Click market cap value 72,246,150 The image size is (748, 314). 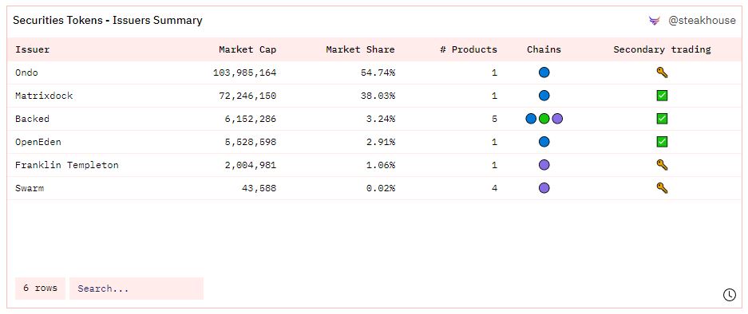[247, 96]
